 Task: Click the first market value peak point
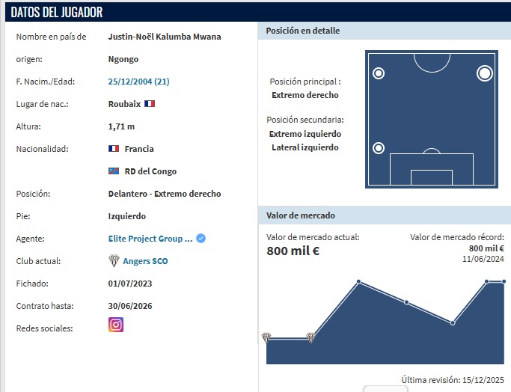[x=359, y=282]
